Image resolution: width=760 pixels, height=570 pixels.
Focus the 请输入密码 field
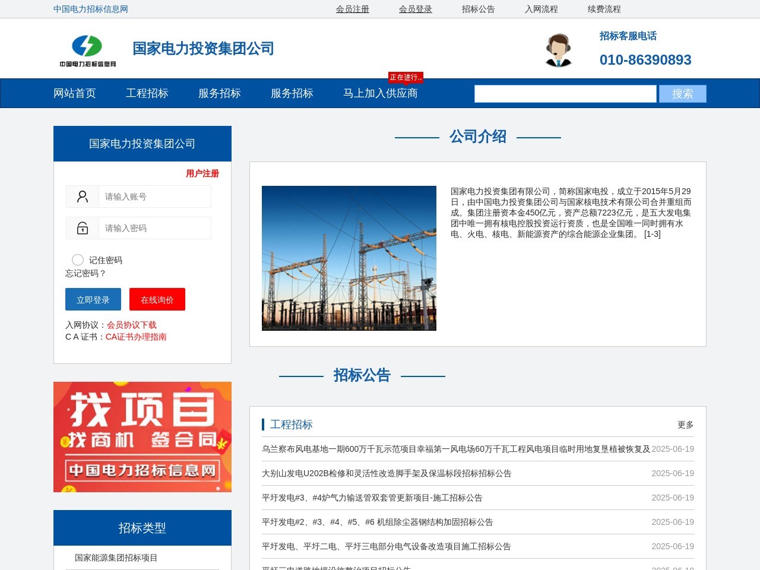pos(155,228)
